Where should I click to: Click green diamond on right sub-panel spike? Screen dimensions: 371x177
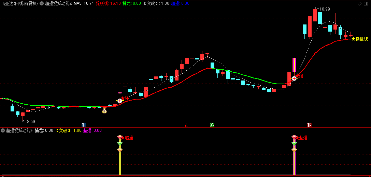coord(294,143)
